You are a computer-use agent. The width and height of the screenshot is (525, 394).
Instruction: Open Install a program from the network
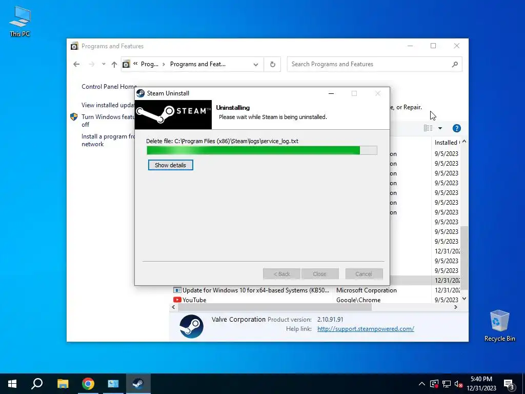pyautogui.click(x=108, y=140)
